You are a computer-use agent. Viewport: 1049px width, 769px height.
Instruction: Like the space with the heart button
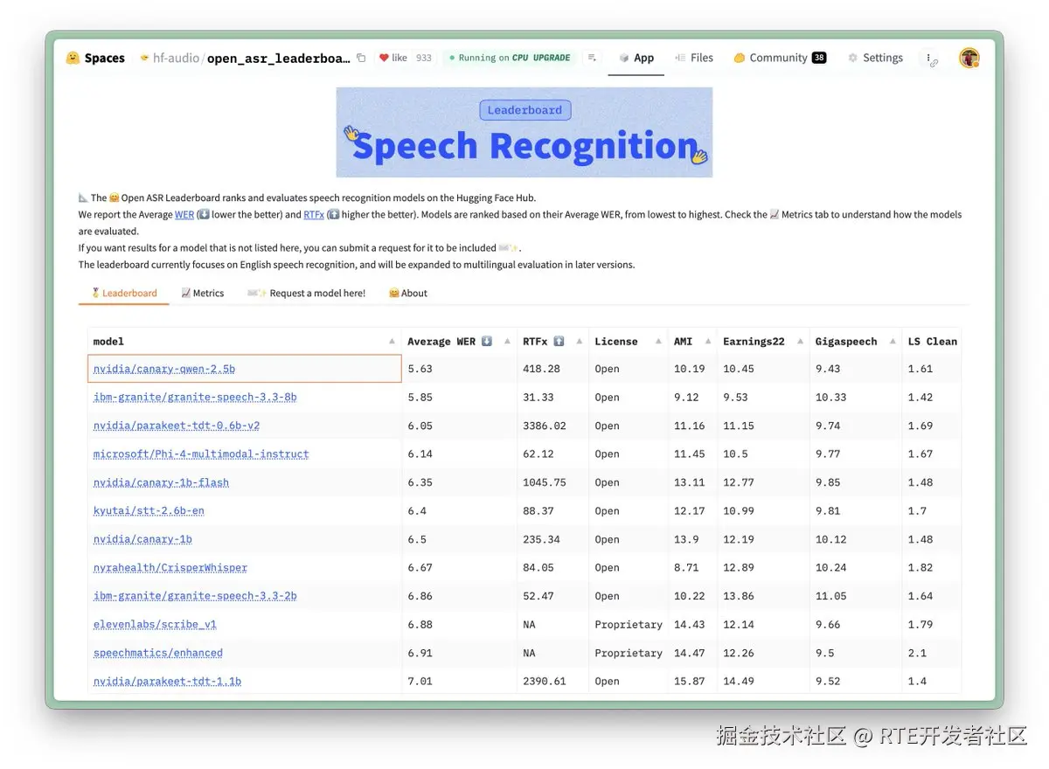(x=393, y=58)
